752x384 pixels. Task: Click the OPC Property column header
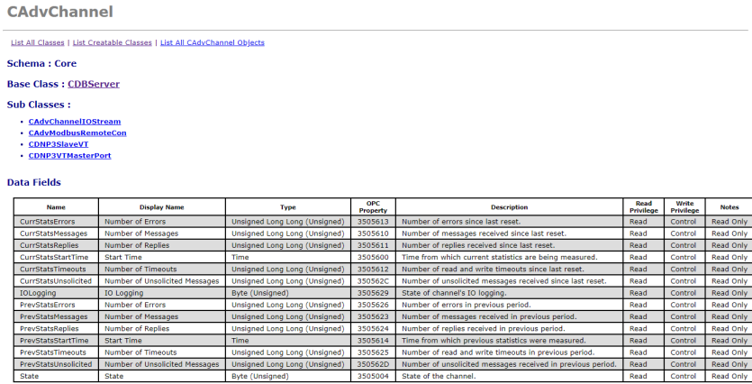point(374,207)
